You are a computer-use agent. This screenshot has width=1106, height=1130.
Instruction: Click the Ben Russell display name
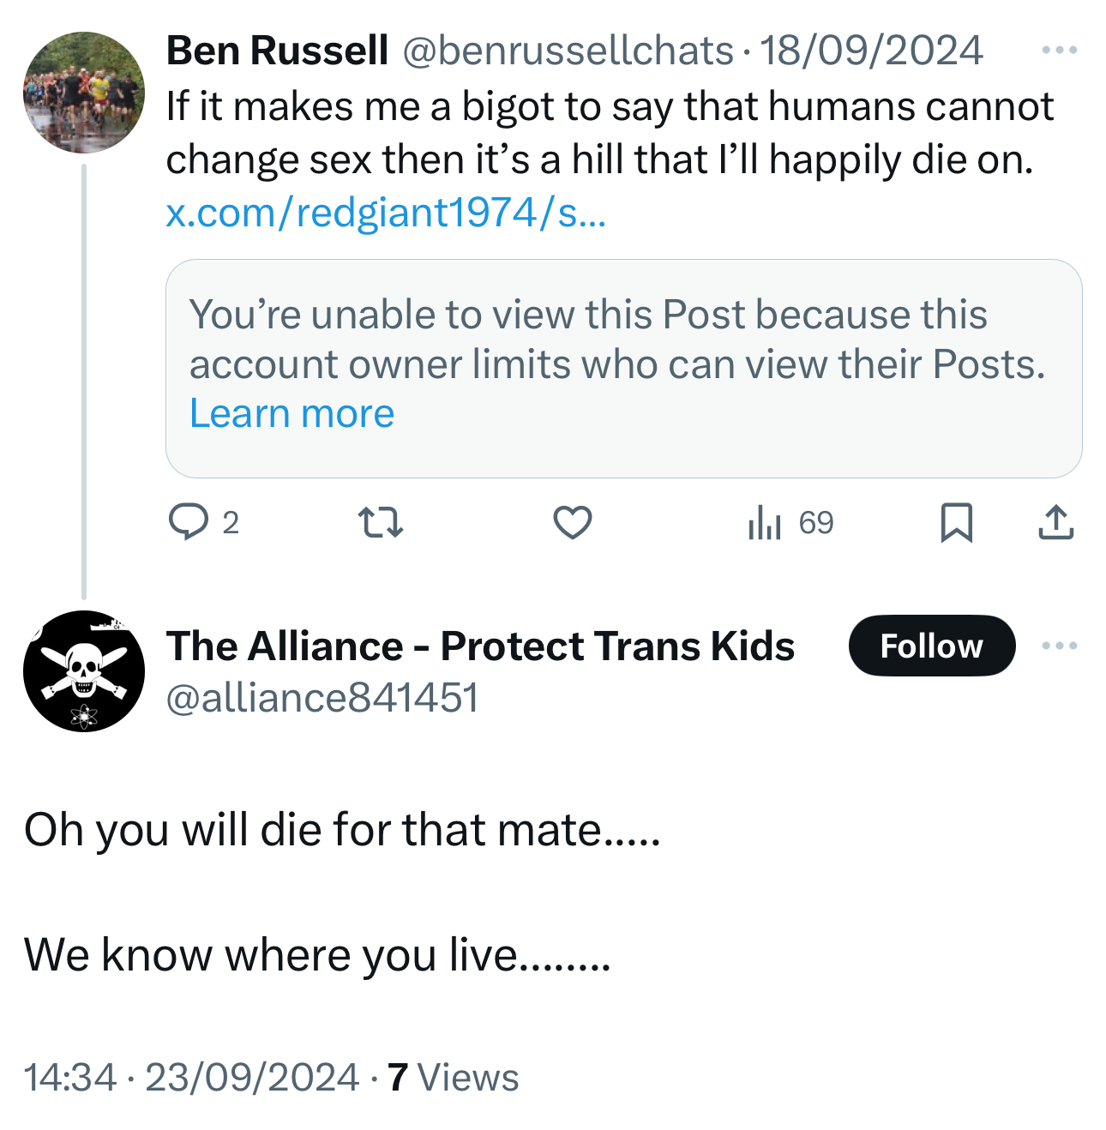coord(277,51)
